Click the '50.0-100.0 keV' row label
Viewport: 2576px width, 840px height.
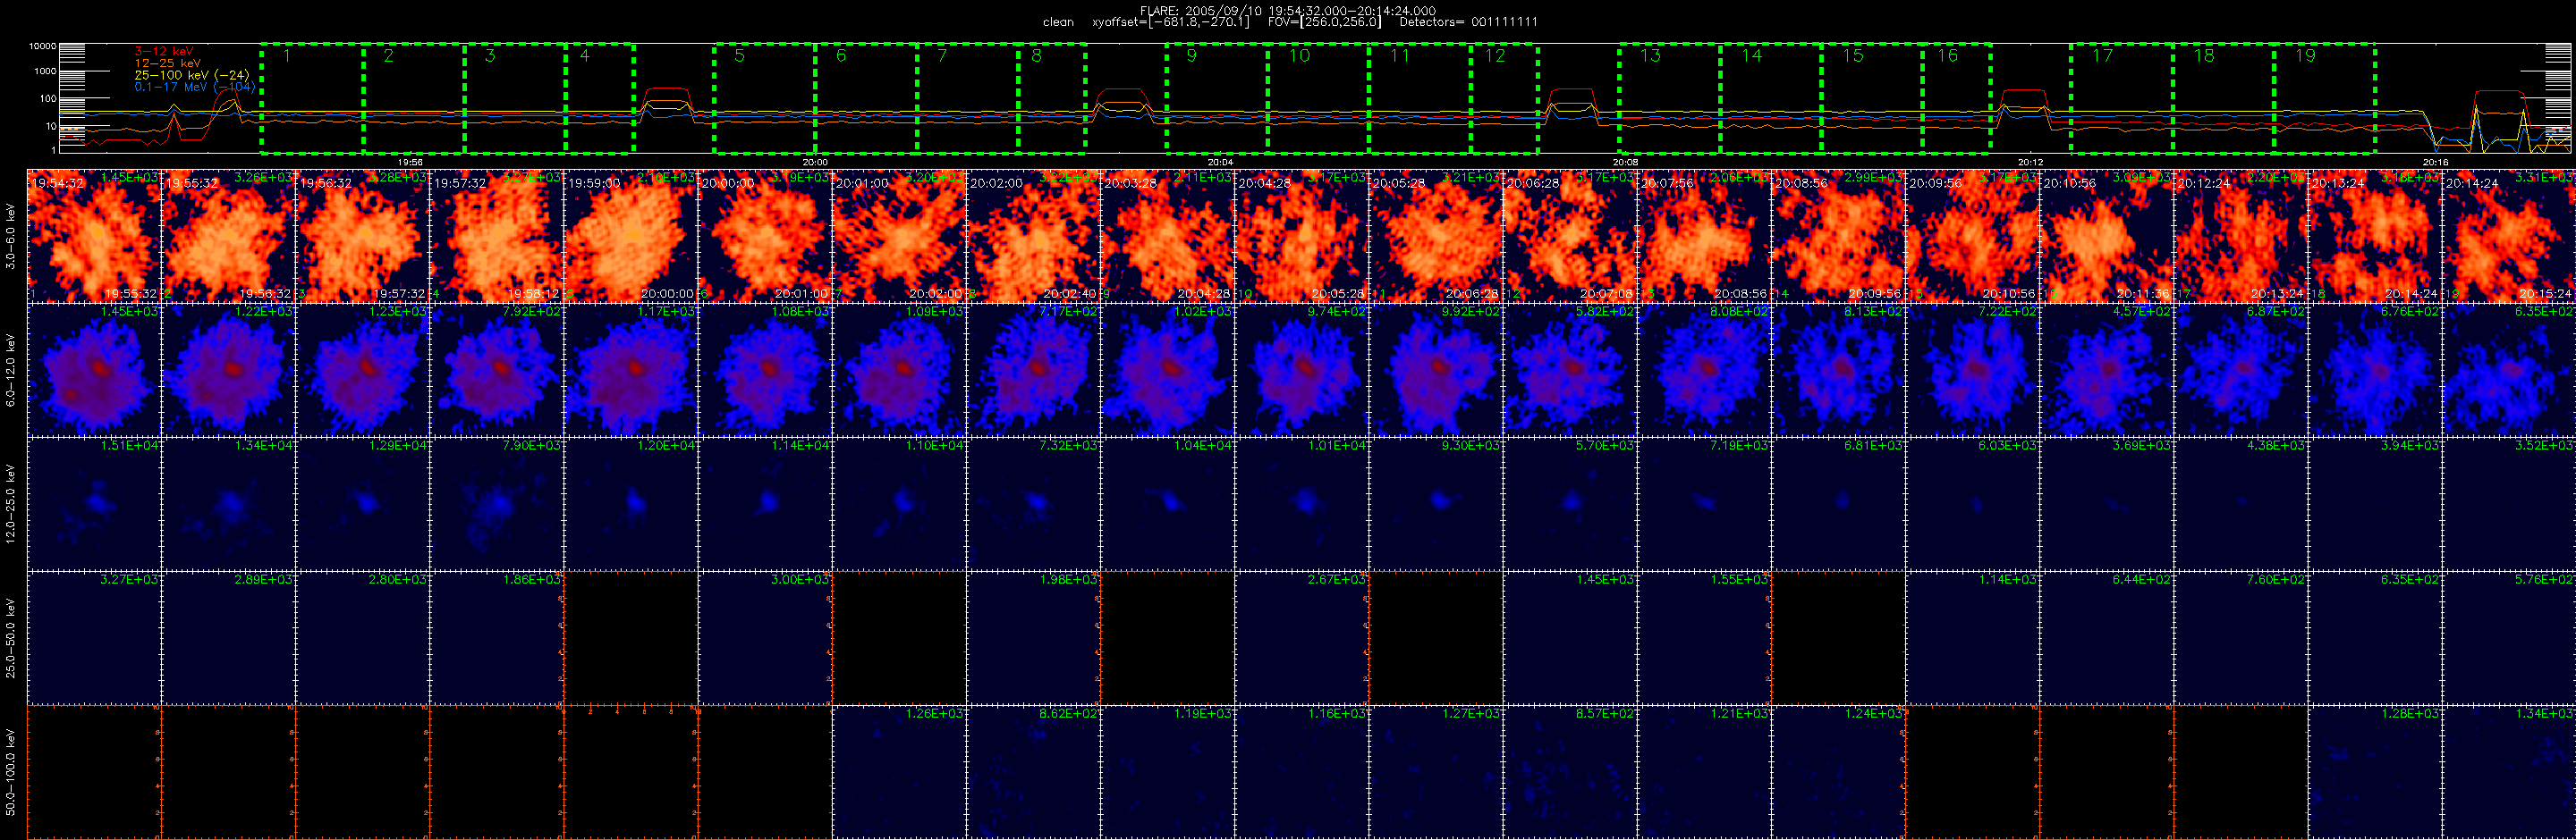11,771
